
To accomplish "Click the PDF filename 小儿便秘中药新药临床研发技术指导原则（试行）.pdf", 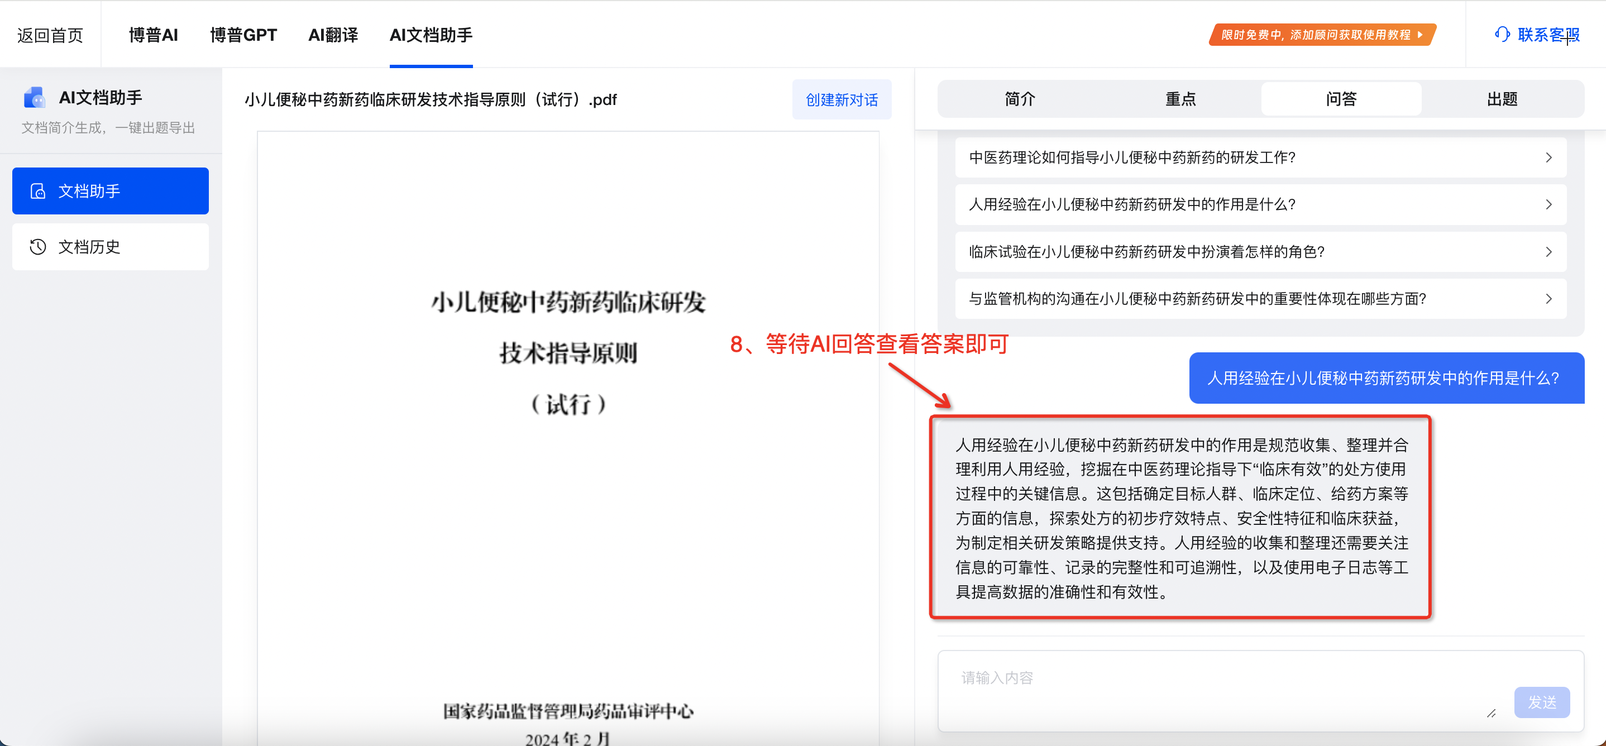I will click(x=431, y=100).
